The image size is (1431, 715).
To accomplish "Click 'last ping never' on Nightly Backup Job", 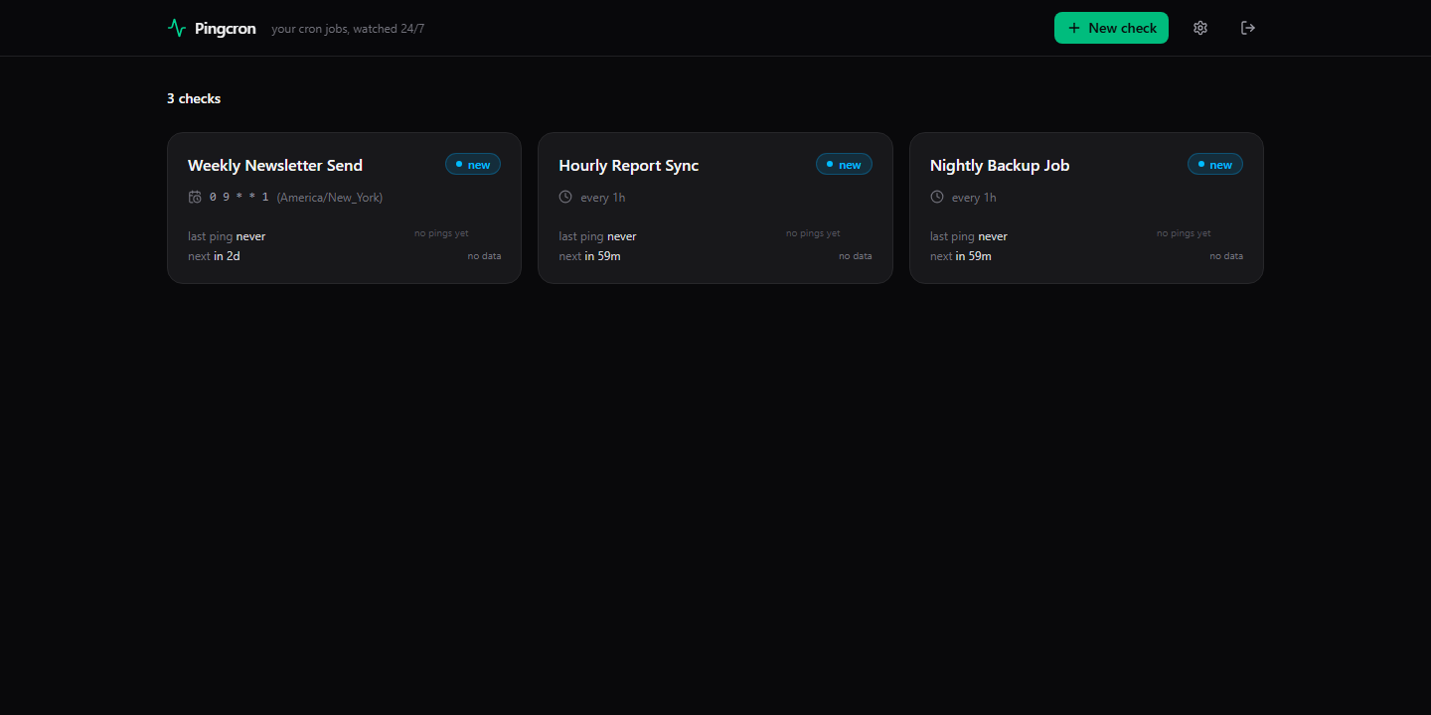I will tap(969, 236).
